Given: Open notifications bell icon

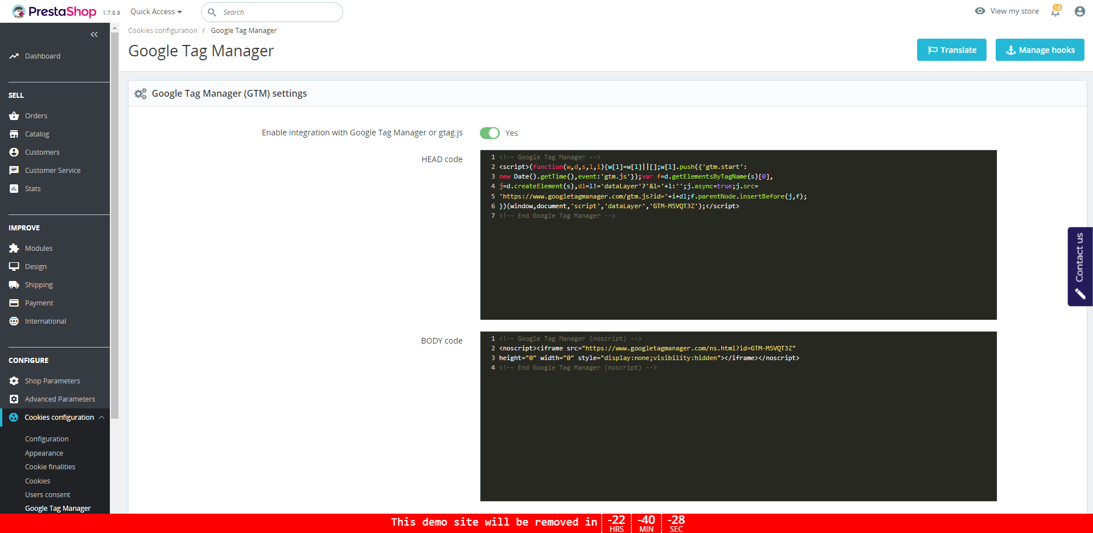Looking at the screenshot, I should [1055, 11].
